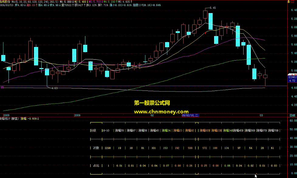
Task: Click the 涨幅78 column header
Action: (x=119, y=130)
